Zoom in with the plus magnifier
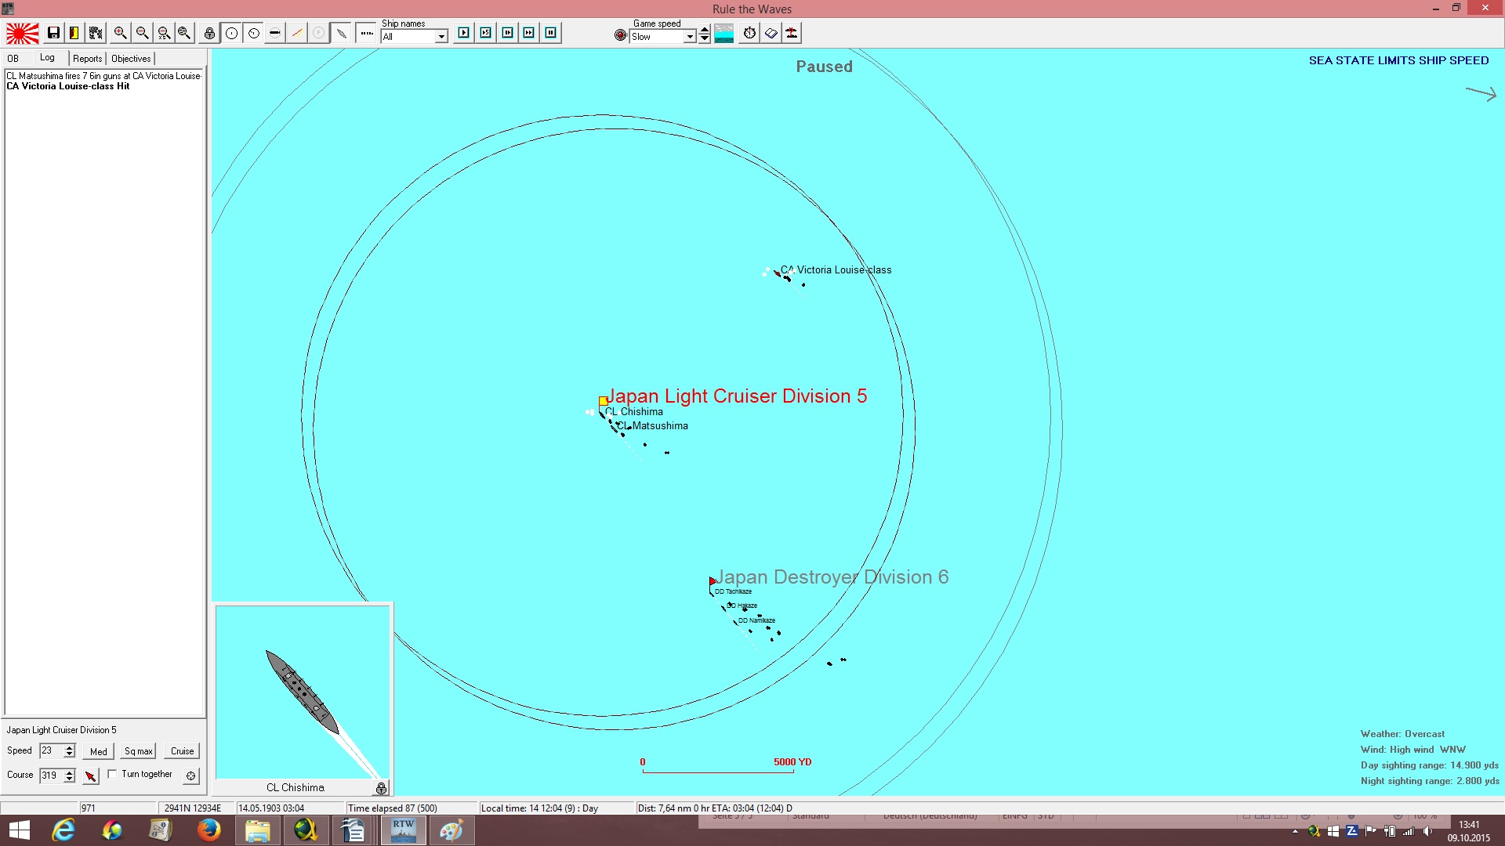 (x=120, y=33)
